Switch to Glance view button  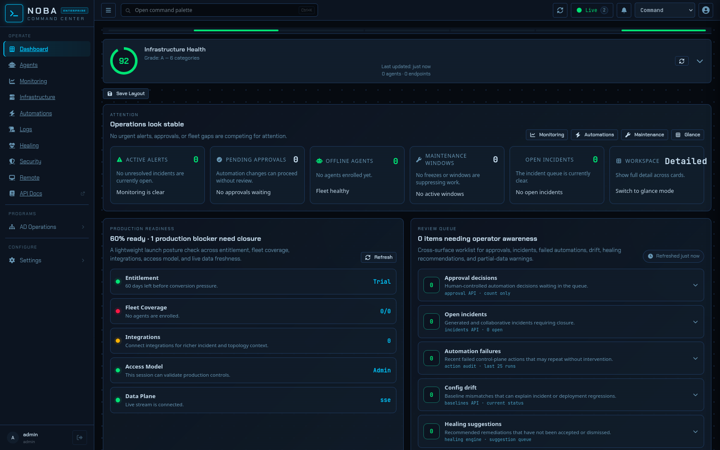point(687,135)
